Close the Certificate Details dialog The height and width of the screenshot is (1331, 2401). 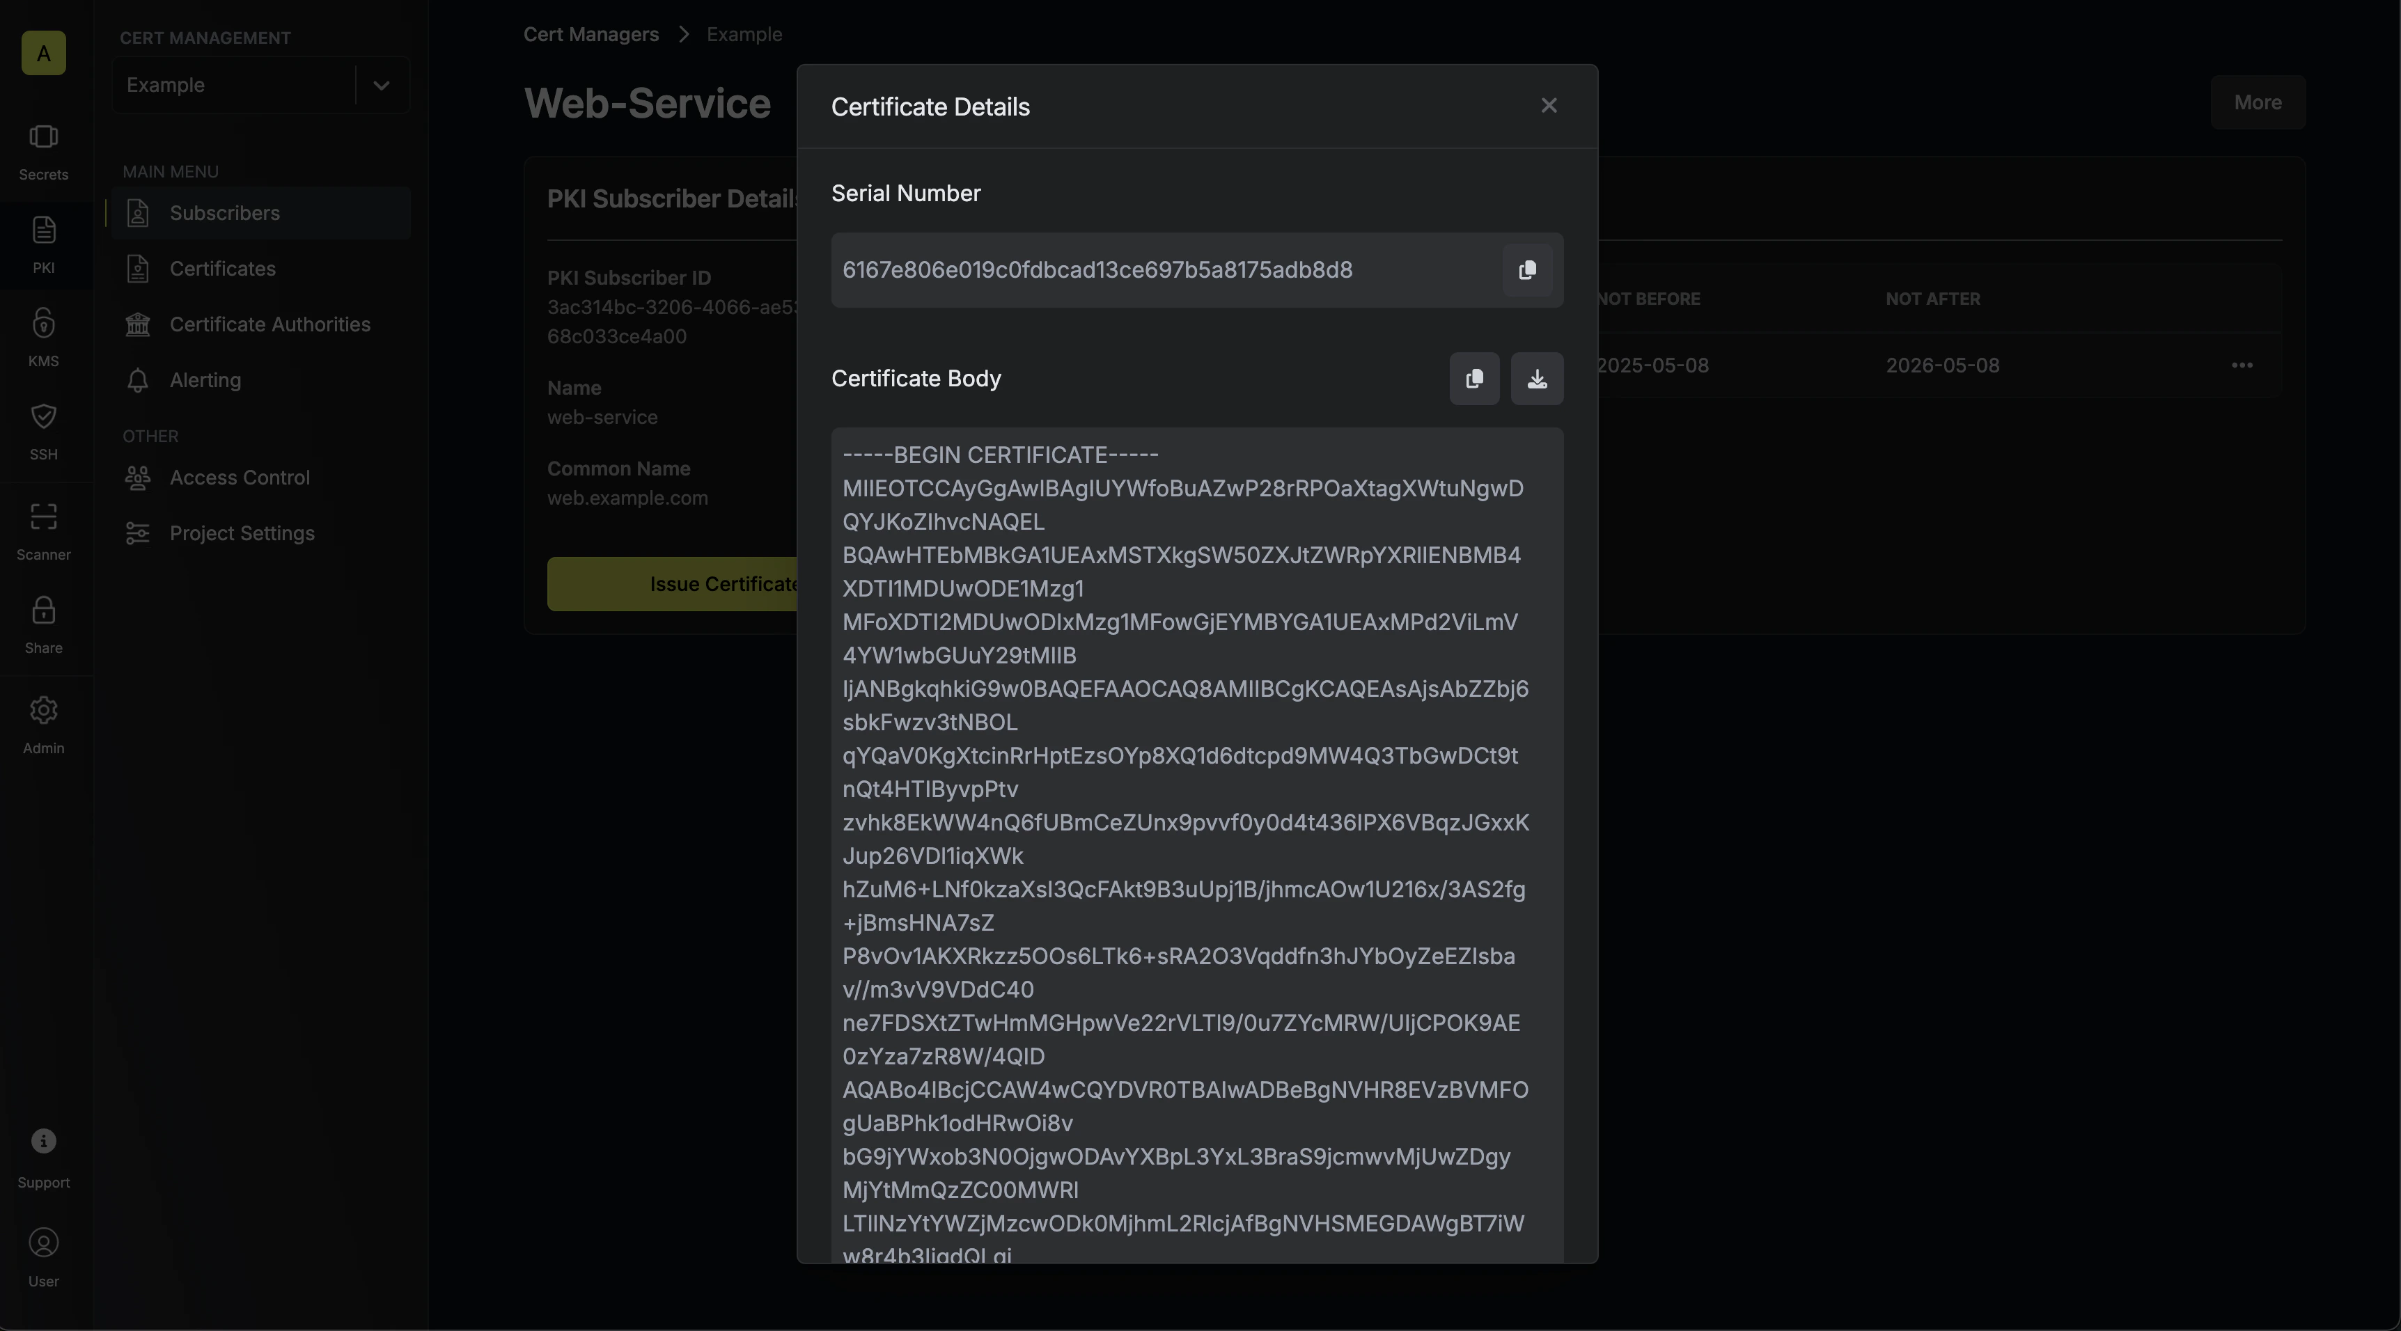1549,107
